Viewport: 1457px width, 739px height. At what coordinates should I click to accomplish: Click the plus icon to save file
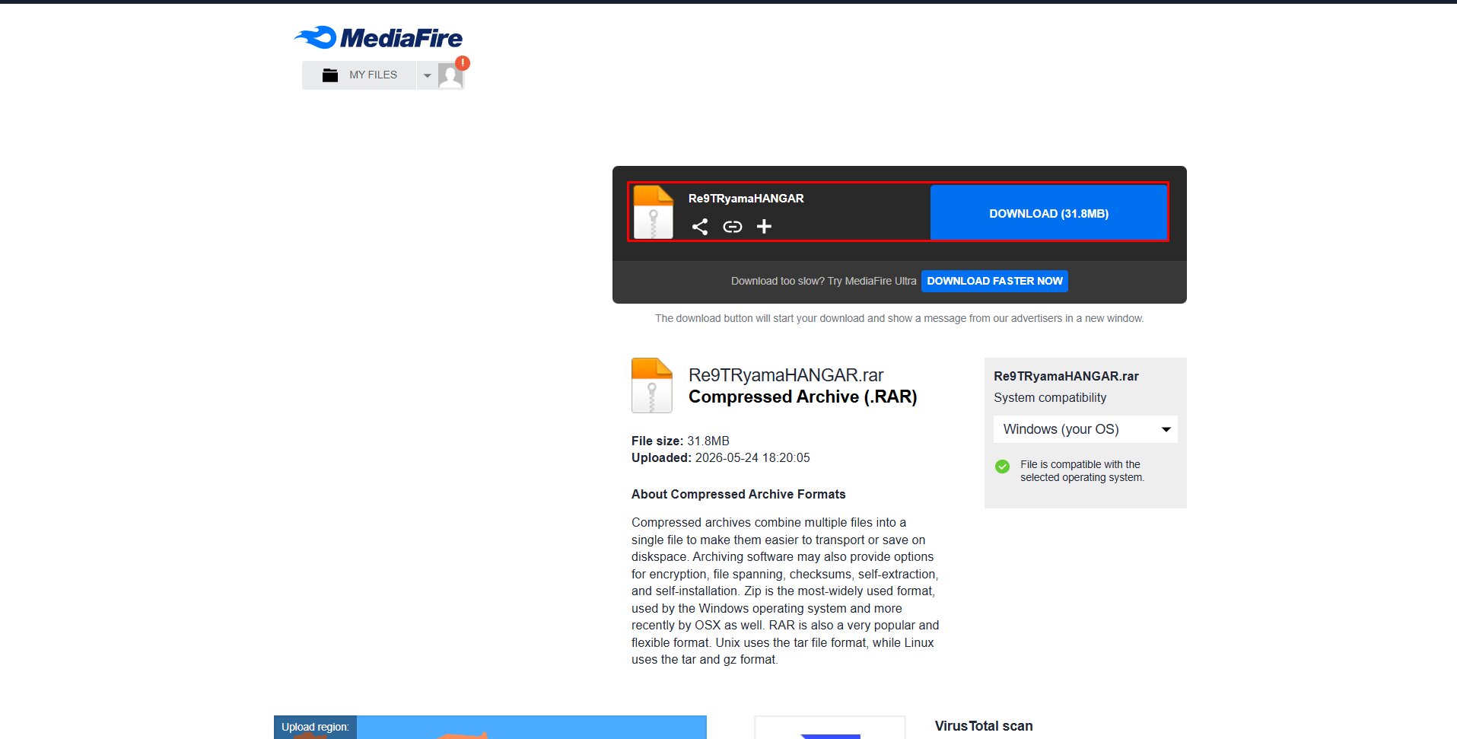point(764,226)
